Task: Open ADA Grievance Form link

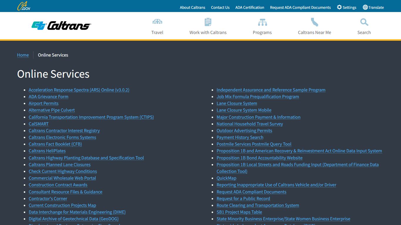Action: coord(48,97)
